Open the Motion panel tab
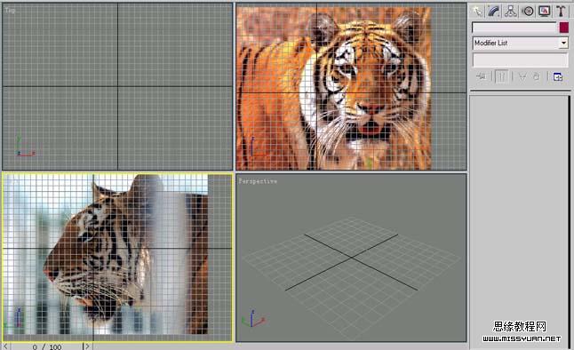 click(528, 12)
